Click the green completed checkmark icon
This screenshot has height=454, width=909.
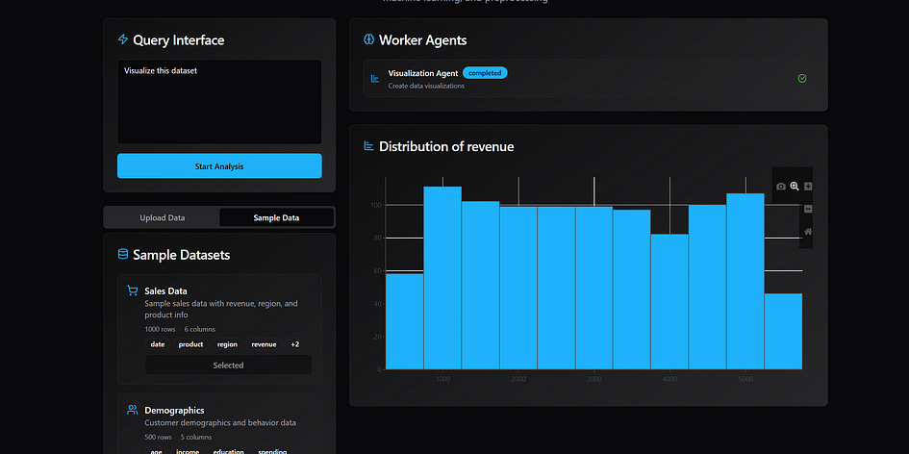point(802,78)
